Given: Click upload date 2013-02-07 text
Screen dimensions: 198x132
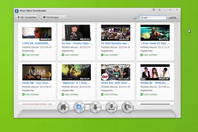Looking at the screenshot, I should click(85, 47).
